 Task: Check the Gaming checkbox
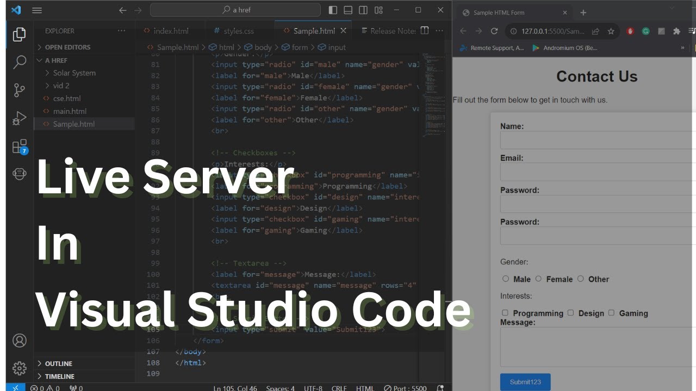611,313
